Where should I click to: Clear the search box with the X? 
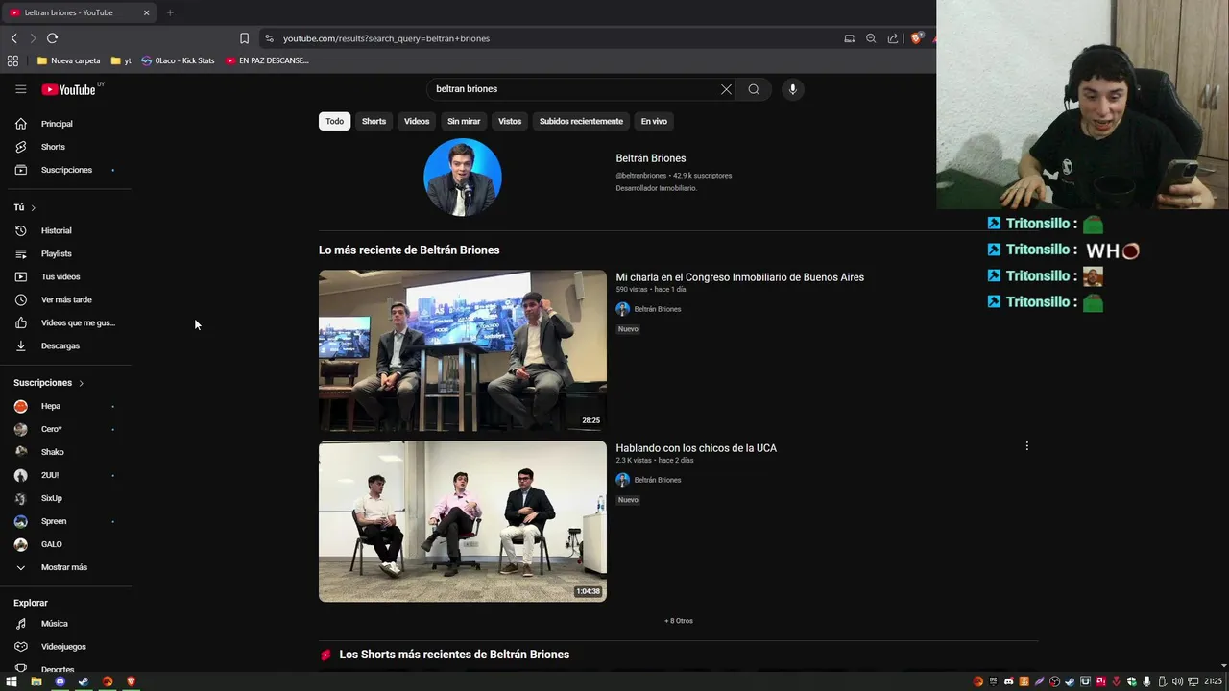(x=726, y=89)
